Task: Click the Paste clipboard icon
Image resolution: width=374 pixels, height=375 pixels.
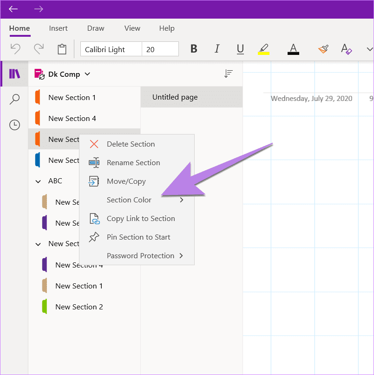Action: [62, 49]
